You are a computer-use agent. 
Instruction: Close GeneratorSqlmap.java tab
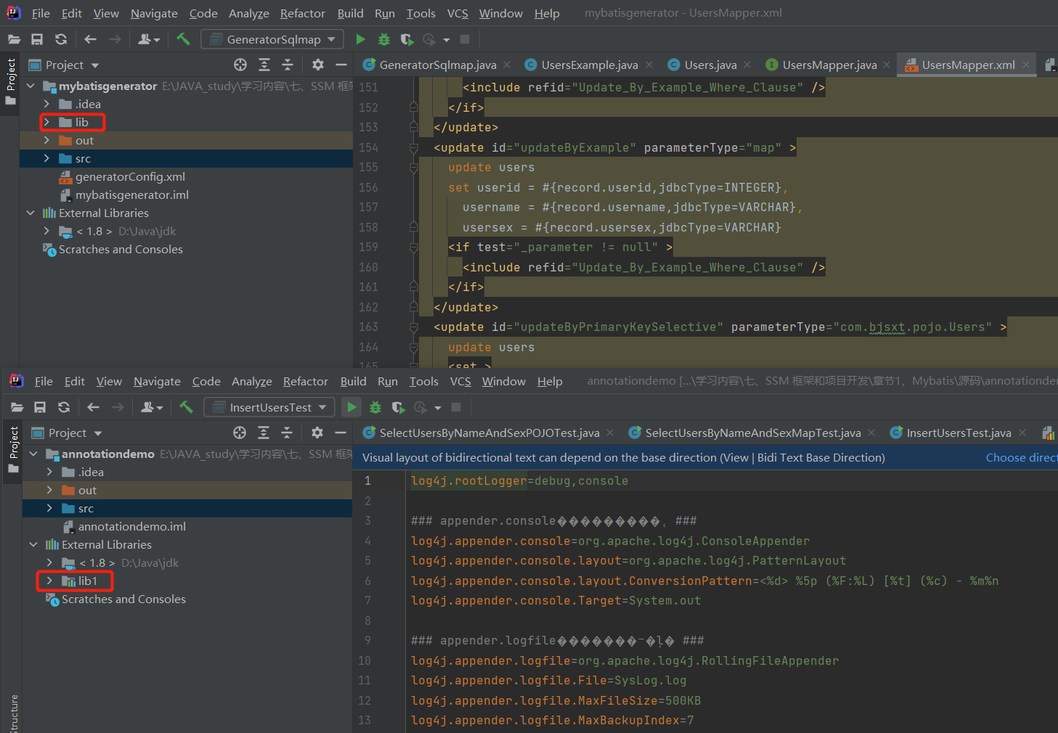coord(507,65)
